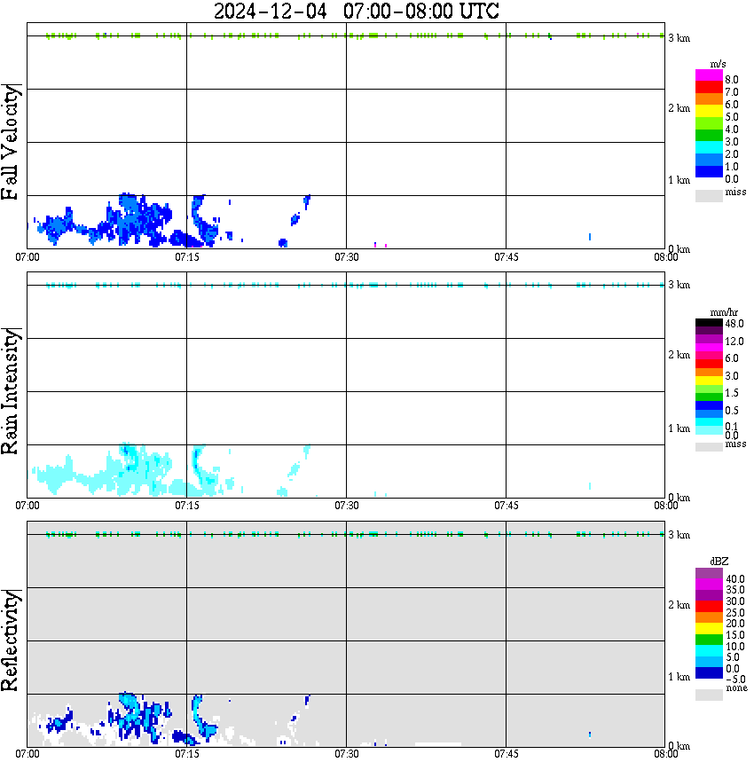The width and height of the screenshot is (754, 770).
Task: Click '2 km' beside the Rain Intensity panel
Action: pos(679,355)
